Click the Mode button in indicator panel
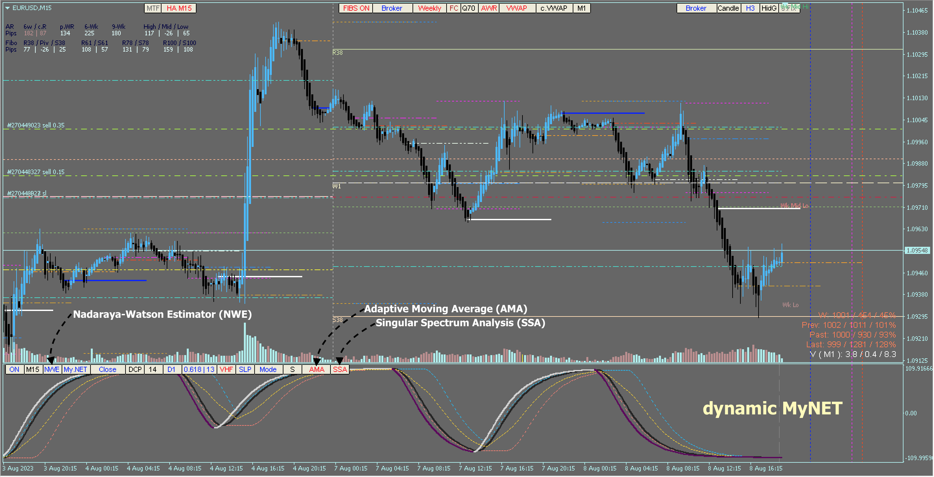 [268, 370]
